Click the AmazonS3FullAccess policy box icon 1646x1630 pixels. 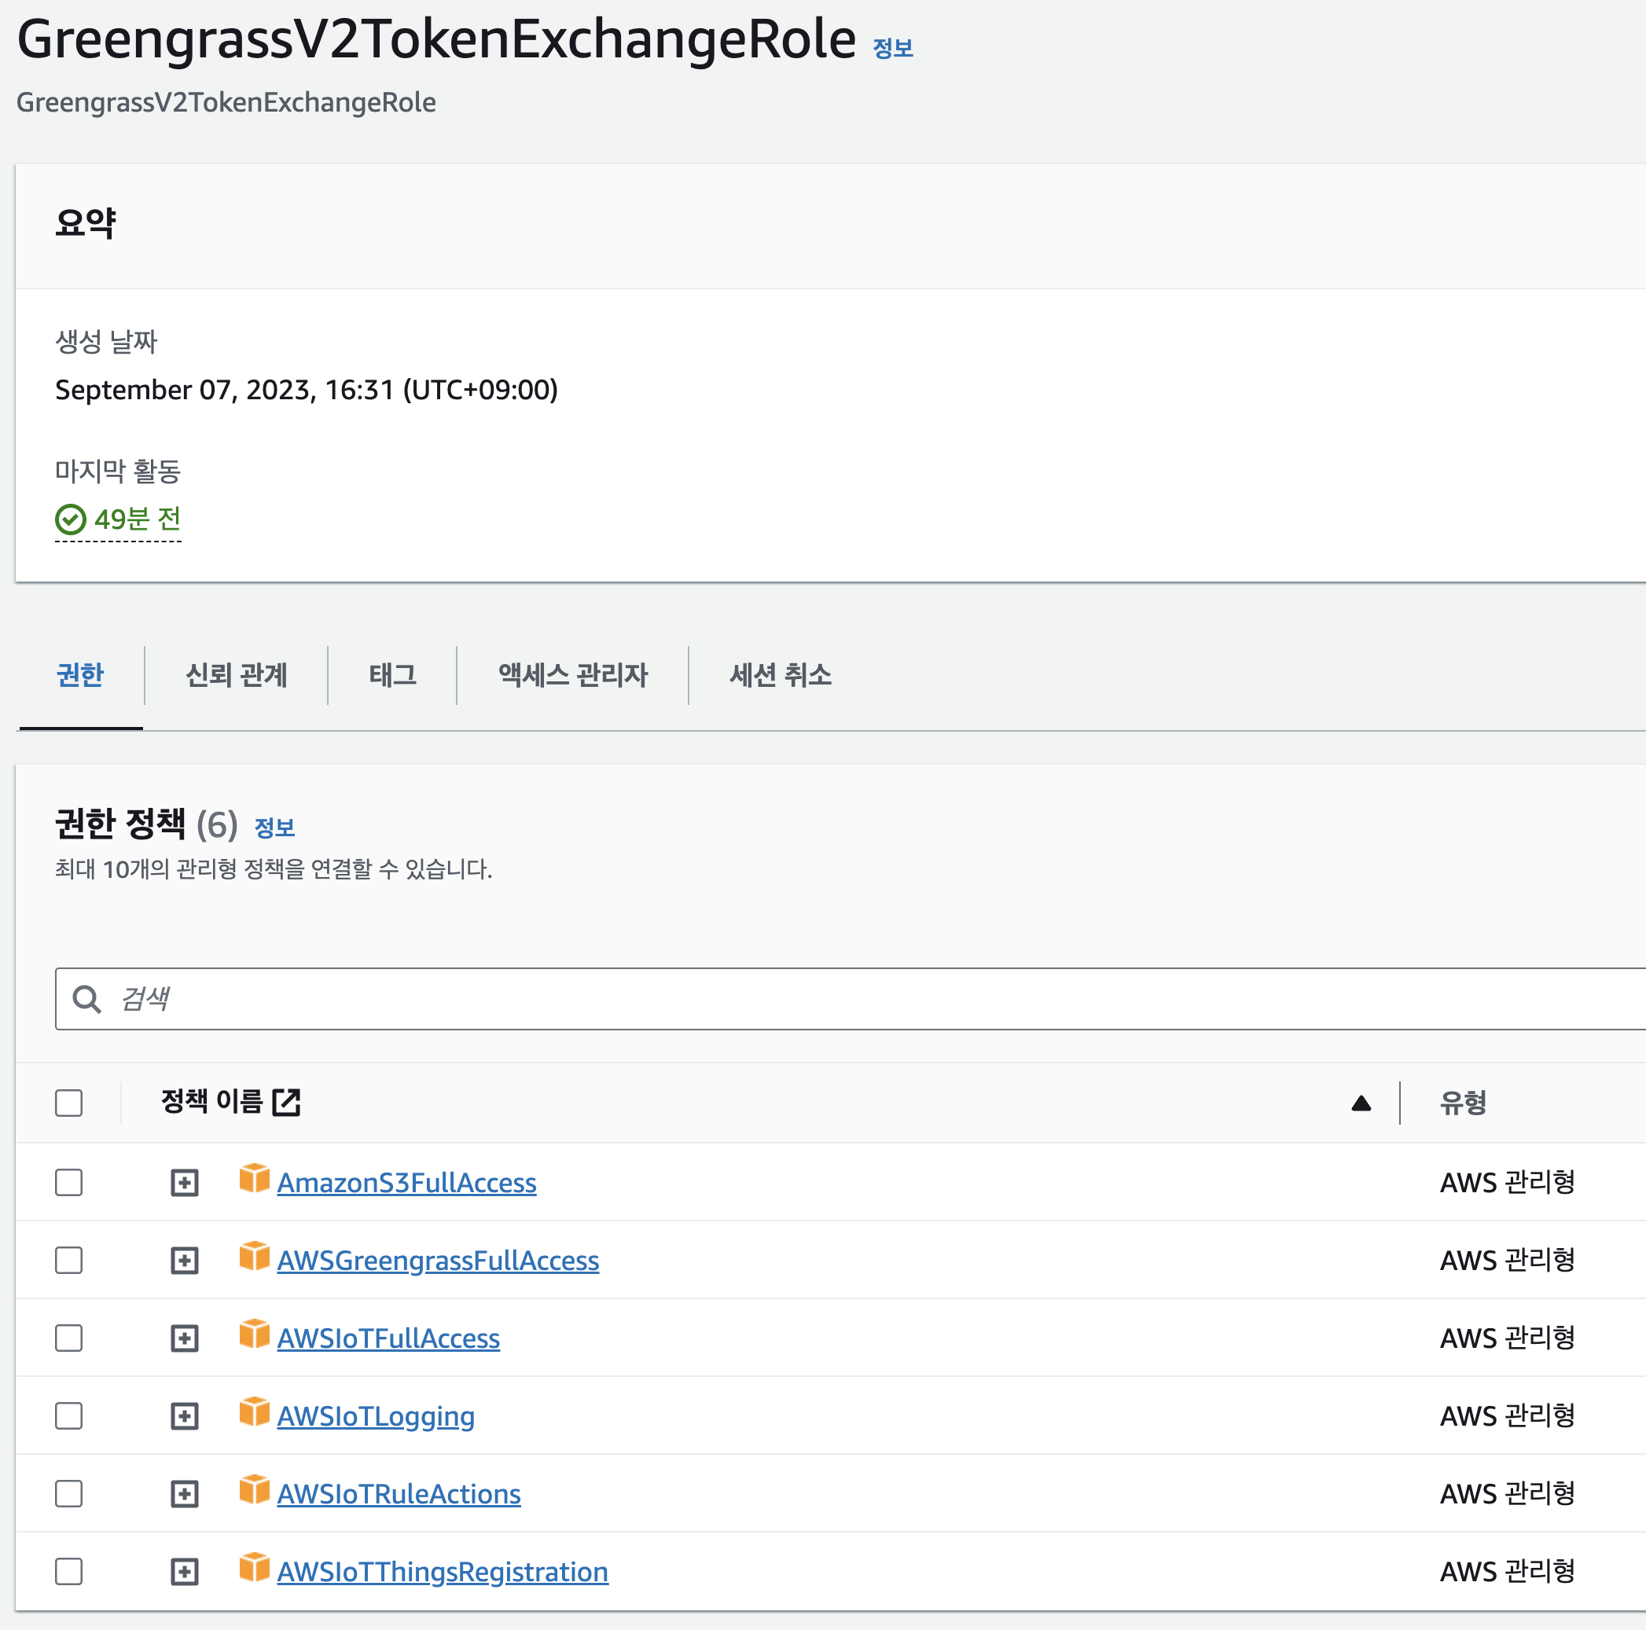[x=254, y=1179]
